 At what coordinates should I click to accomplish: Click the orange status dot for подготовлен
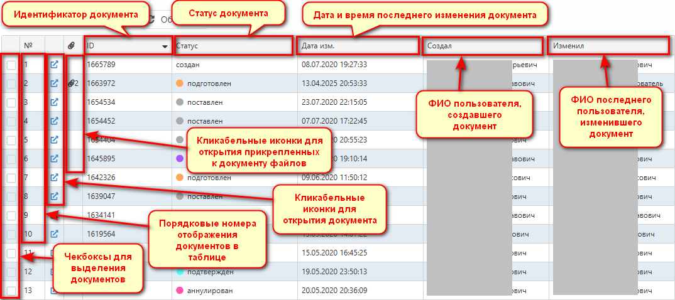180,83
